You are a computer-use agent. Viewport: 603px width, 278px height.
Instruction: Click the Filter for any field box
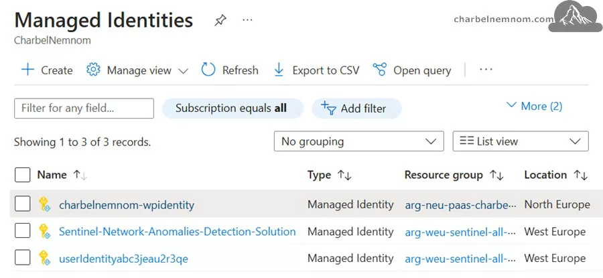pyautogui.click(x=84, y=108)
